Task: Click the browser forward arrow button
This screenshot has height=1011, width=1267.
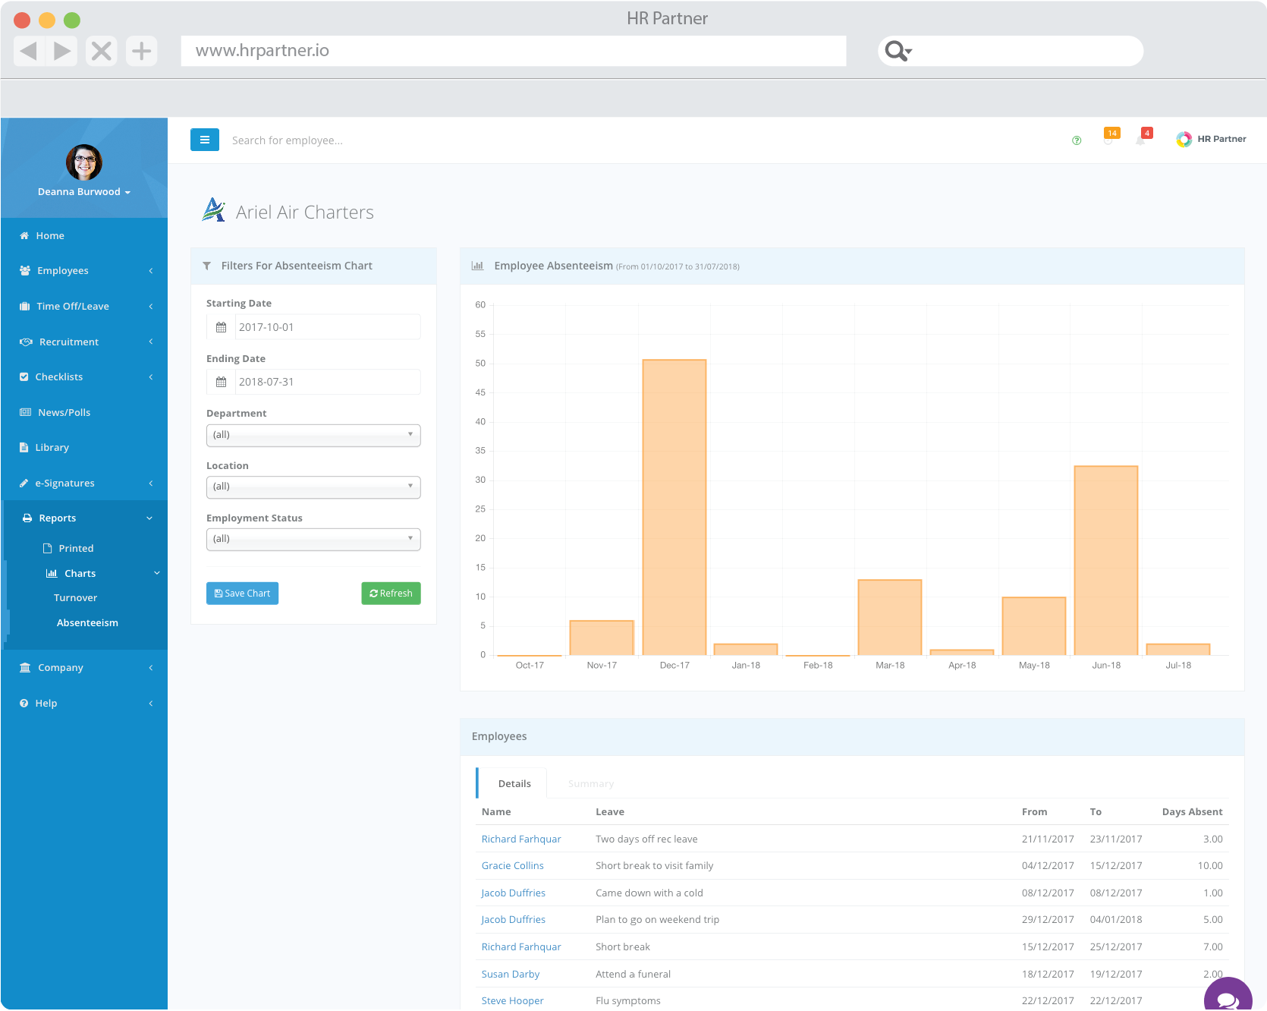Action: [62, 51]
